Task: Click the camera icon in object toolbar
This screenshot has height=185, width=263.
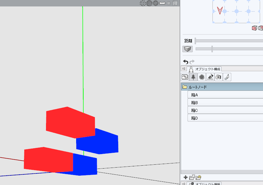Action: [219, 77]
